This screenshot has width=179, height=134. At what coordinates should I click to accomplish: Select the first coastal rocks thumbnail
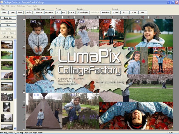7,45
